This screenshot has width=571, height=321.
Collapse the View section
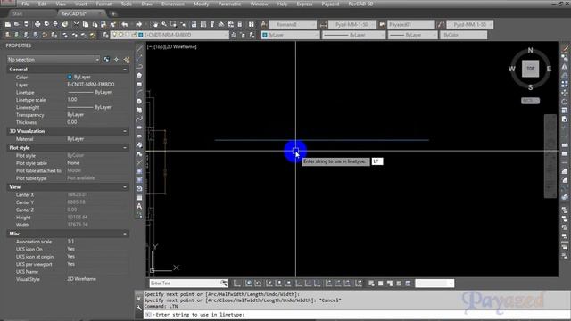tap(125, 187)
